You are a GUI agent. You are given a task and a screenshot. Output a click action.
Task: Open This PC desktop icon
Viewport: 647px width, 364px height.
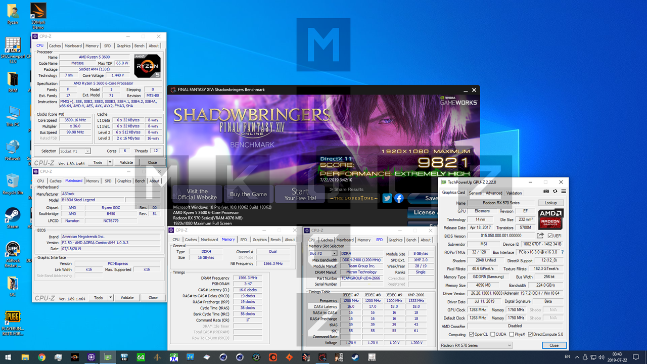[x=13, y=116]
